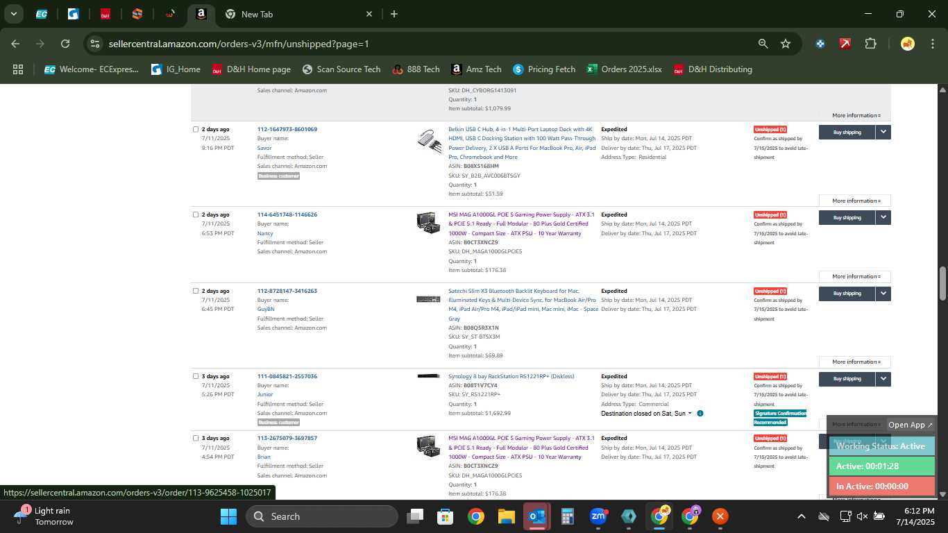
Task: Open File Explorer from the taskbar
Action: (x=506, y=516)
